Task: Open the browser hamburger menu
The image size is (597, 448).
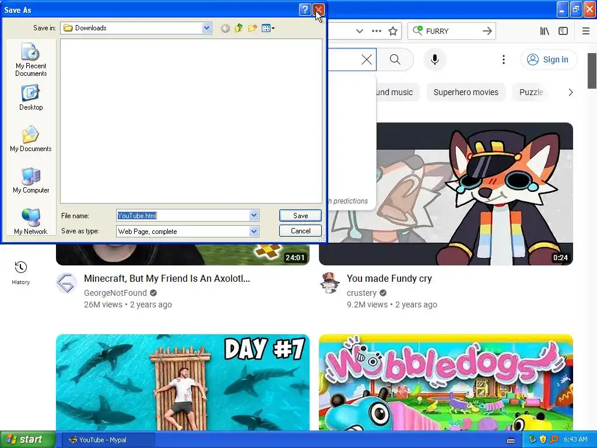Action: pyautogui.click(x=586, y=32)
